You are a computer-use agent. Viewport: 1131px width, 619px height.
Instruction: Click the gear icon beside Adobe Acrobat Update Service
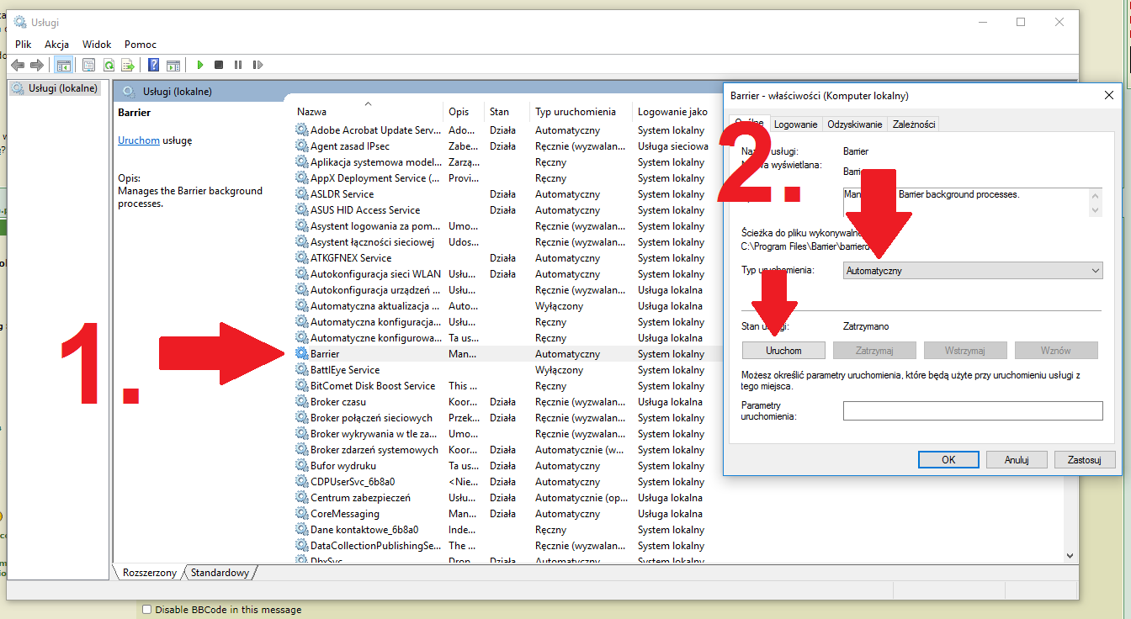tap(302, 130)
